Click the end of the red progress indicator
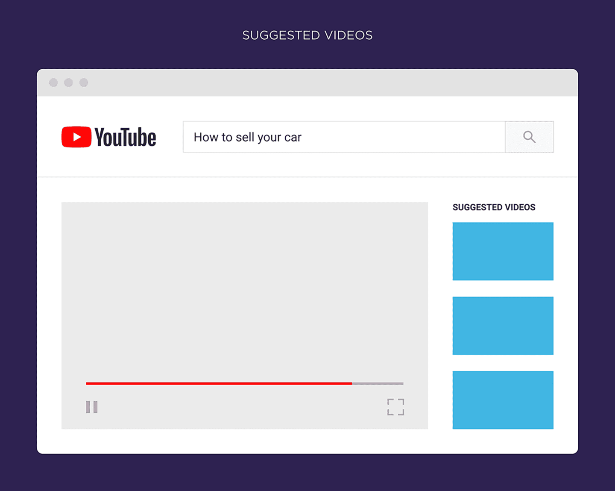Screen dimensions: 615x491 [351, 383]
